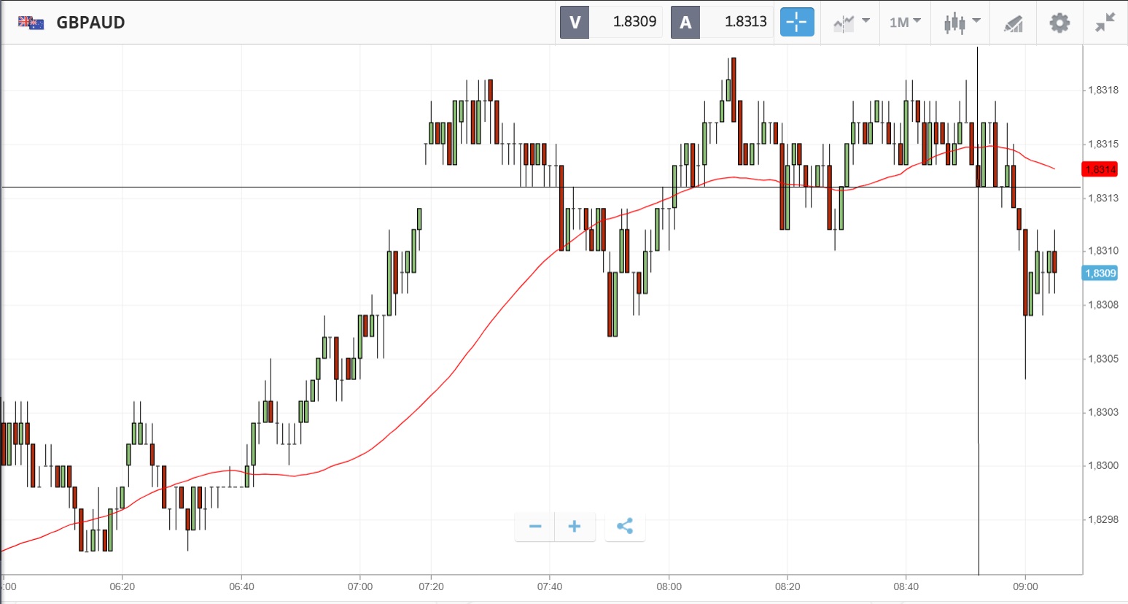Click the 09:00 time axis label
This screenshot has width=1128, height=604.
[x=1025, y=586]
